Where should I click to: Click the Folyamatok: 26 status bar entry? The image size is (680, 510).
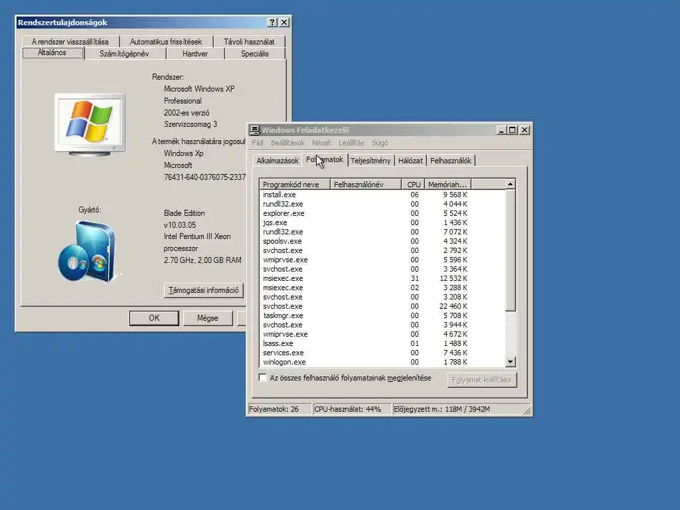[280, 409]
